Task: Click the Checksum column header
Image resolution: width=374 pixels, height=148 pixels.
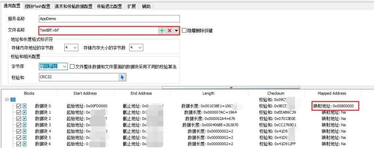Action: pos(276,93)
